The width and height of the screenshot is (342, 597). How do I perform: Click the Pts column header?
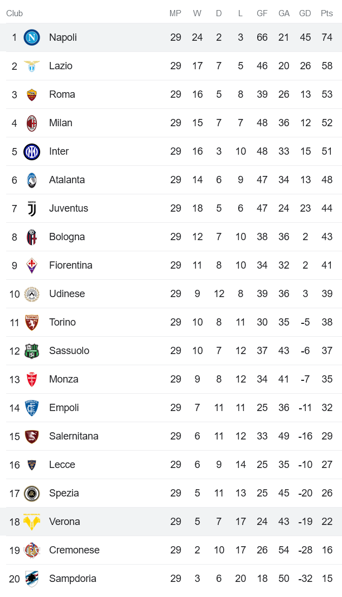pyautogui.click(x=327, y=13)
